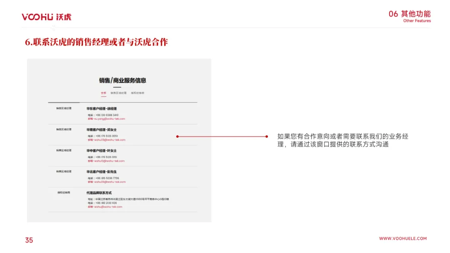
Task: Select the 全部 tab
Action: coord(104,93)
